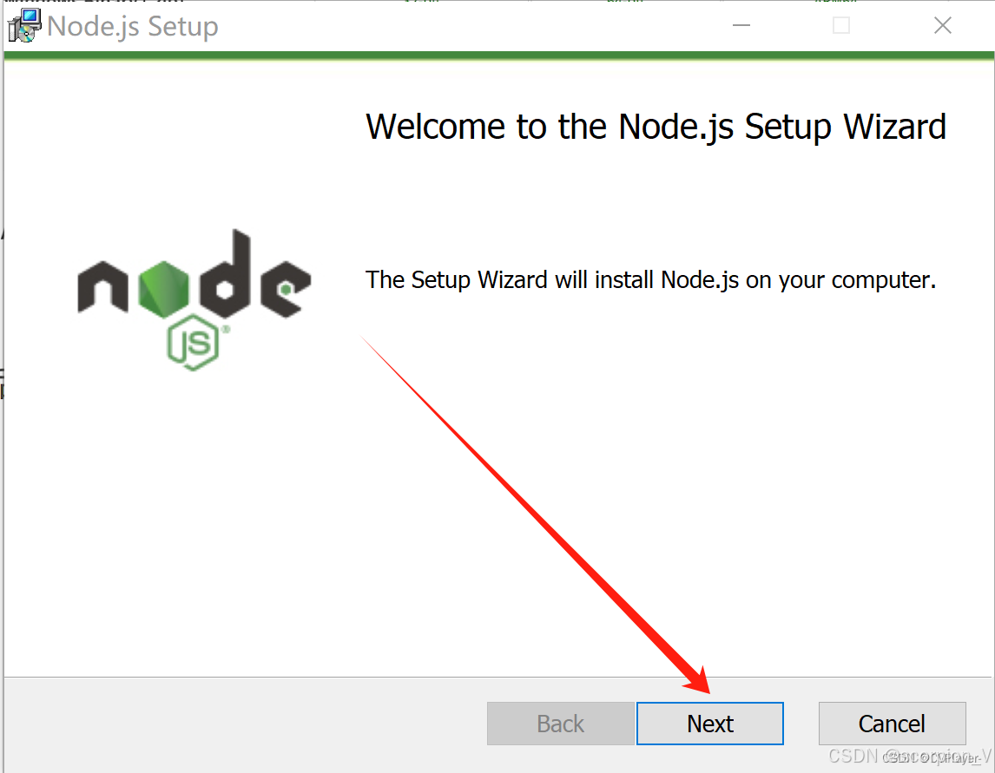Click the installer icon in the title bar
The image size is (995, 773).
(x=23, y=26)
